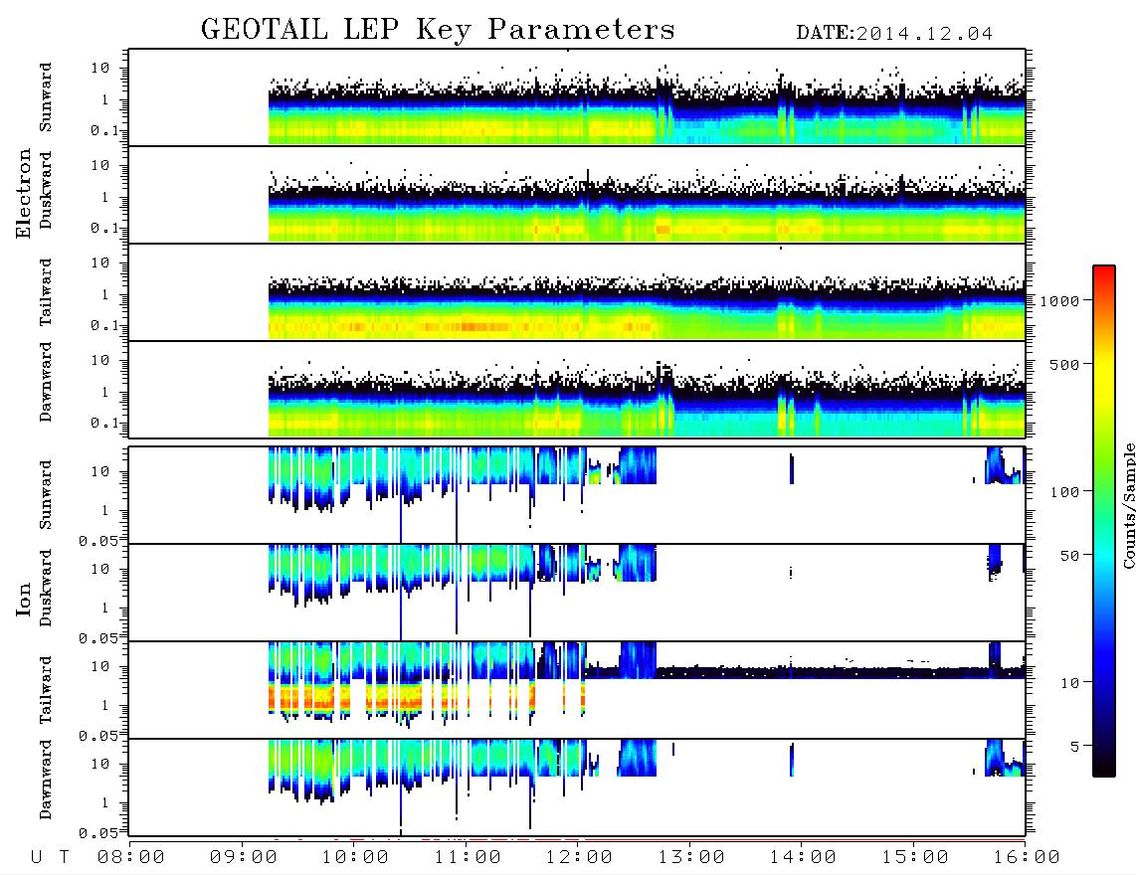Click the 14:00 time tick label
Viewport: 1136px width, 875px height.
(x=803, y=858)
